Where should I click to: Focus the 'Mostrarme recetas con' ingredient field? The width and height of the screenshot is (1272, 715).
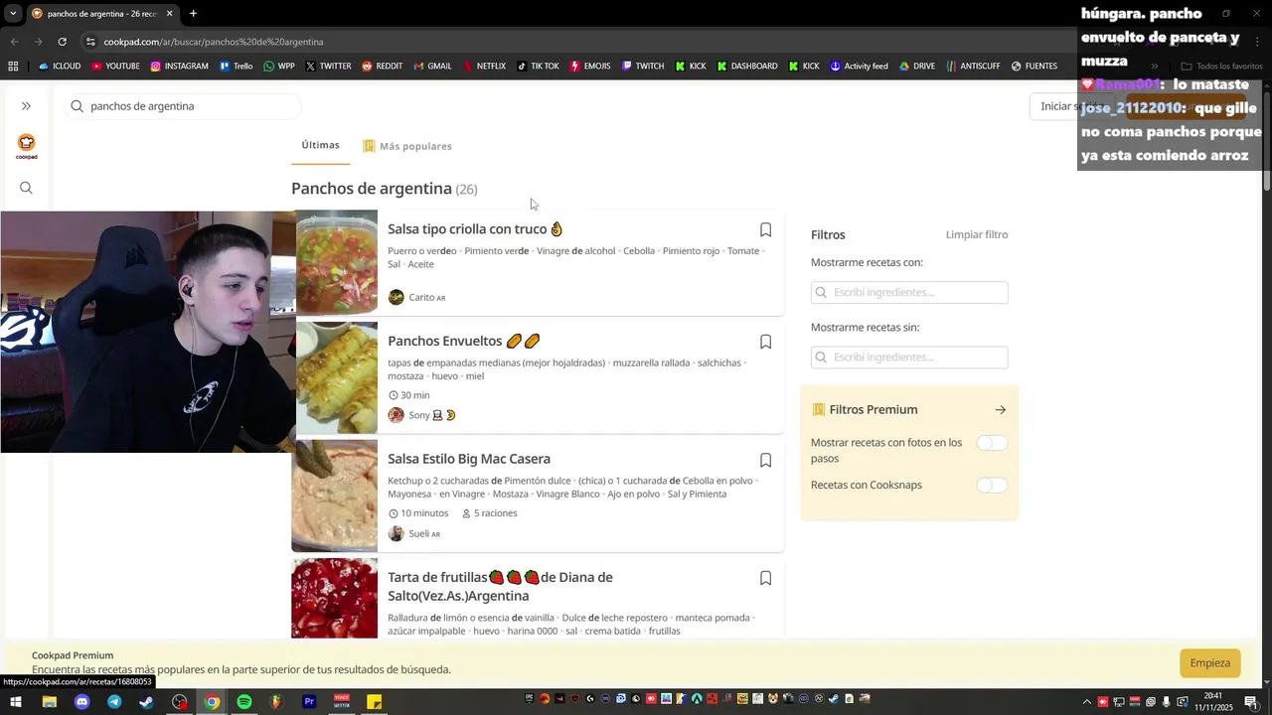click(x=909, y=292)
